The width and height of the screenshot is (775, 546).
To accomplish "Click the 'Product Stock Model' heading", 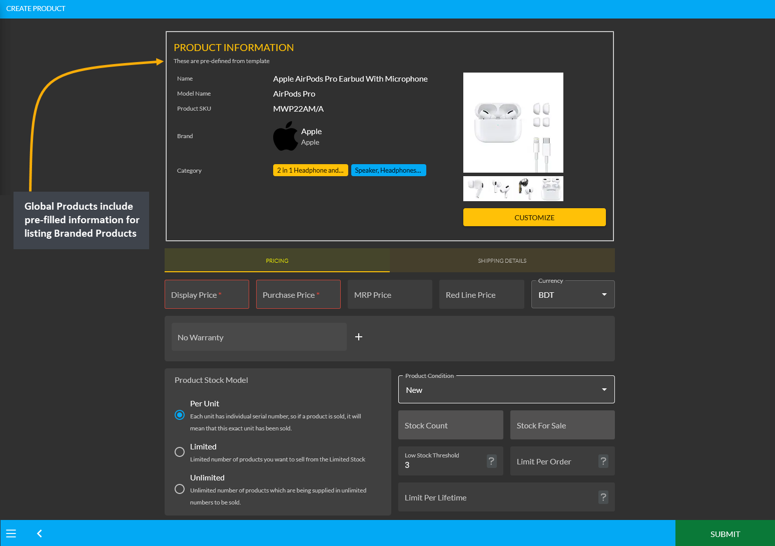I will pos(211,380).
